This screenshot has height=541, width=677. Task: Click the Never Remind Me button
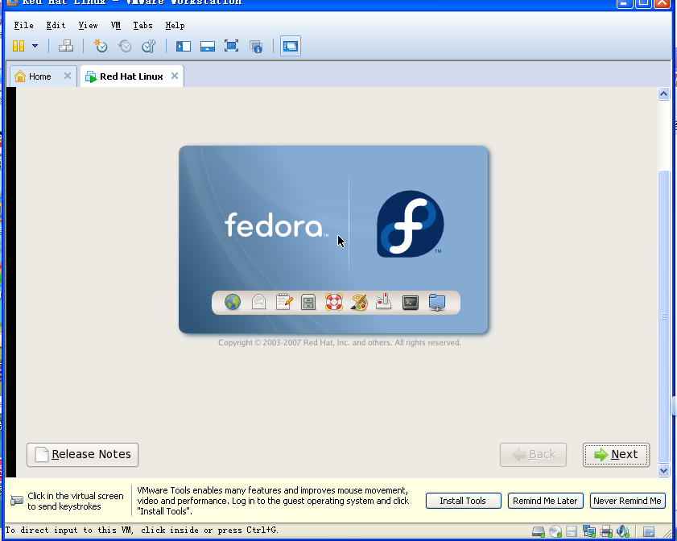(x=627, y=500)
